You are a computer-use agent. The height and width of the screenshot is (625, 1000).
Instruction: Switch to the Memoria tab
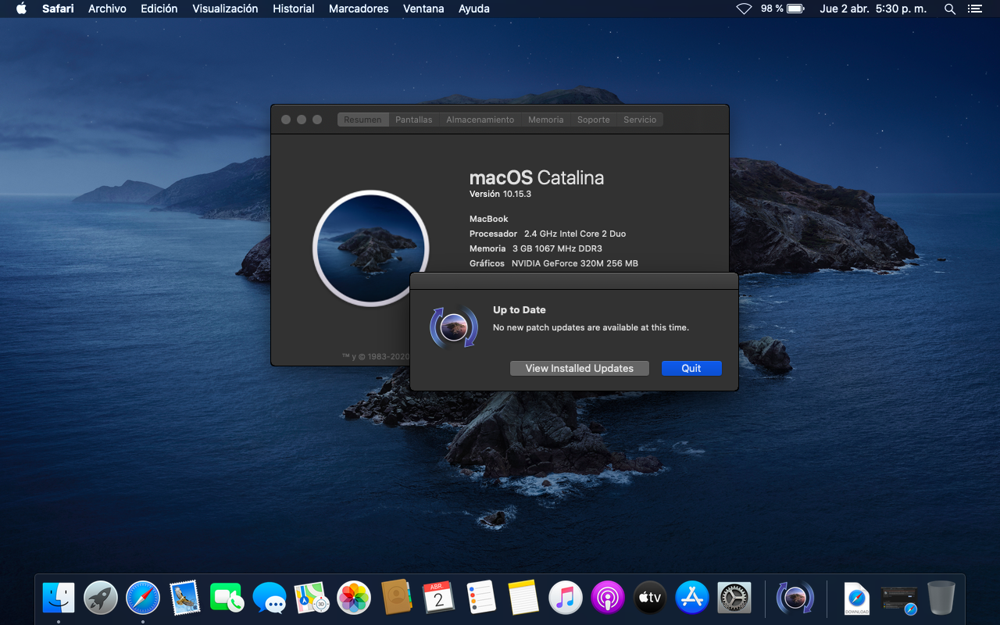click(x=546, y=120)
